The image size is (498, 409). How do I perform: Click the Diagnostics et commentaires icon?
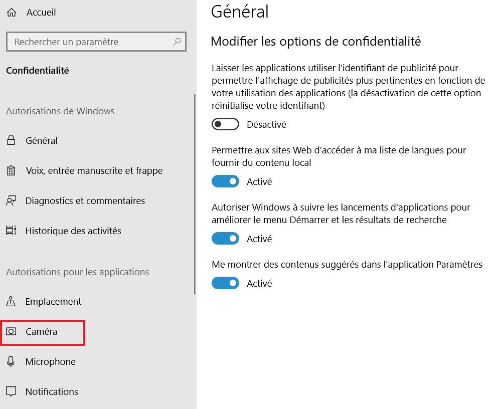coord(12,201)
